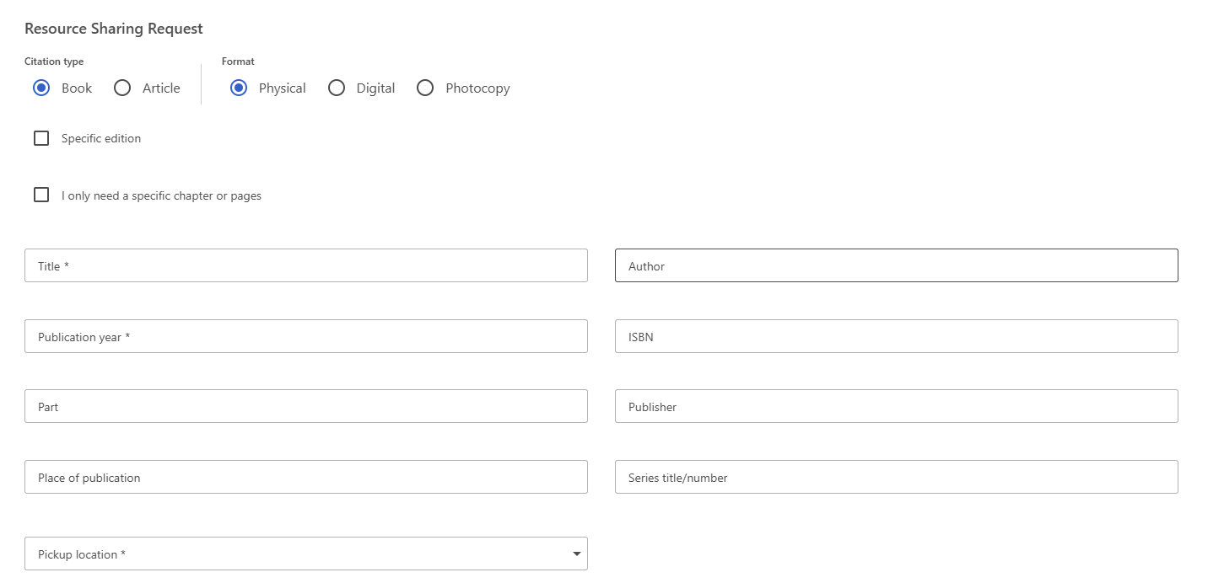Click the Publisher input box

[x=896, y=406]
